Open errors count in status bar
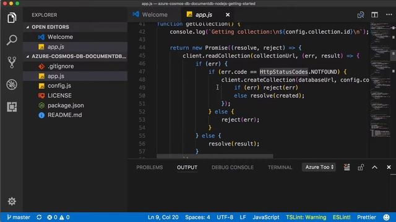Screen dimensions: 396x222 point(52,217)
